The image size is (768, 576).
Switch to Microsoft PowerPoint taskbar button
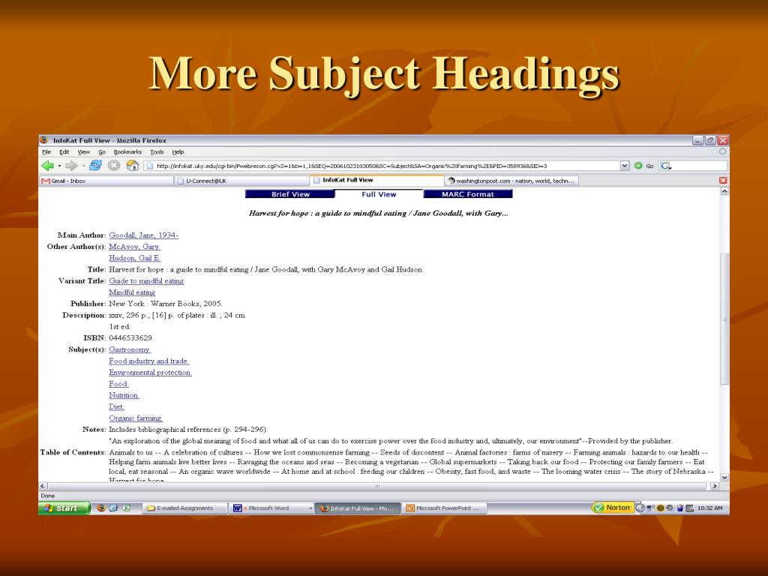(444, 508)
